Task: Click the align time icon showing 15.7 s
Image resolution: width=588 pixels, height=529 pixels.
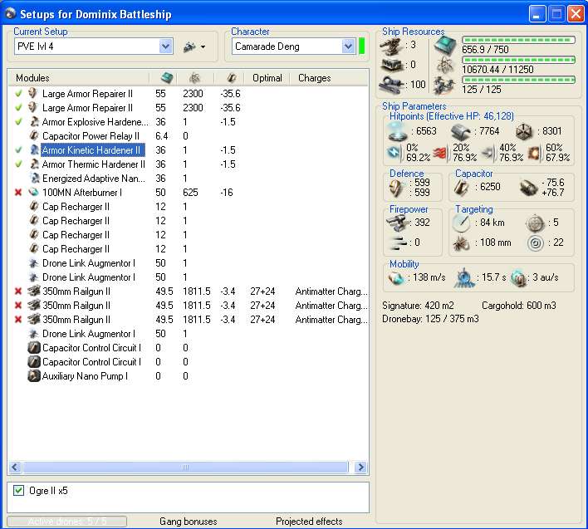Action: (464, 278)
